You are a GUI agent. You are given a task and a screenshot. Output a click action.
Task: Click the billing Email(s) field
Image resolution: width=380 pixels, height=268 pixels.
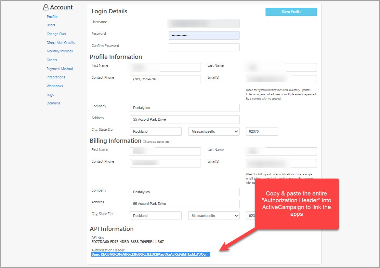point(282,163)
